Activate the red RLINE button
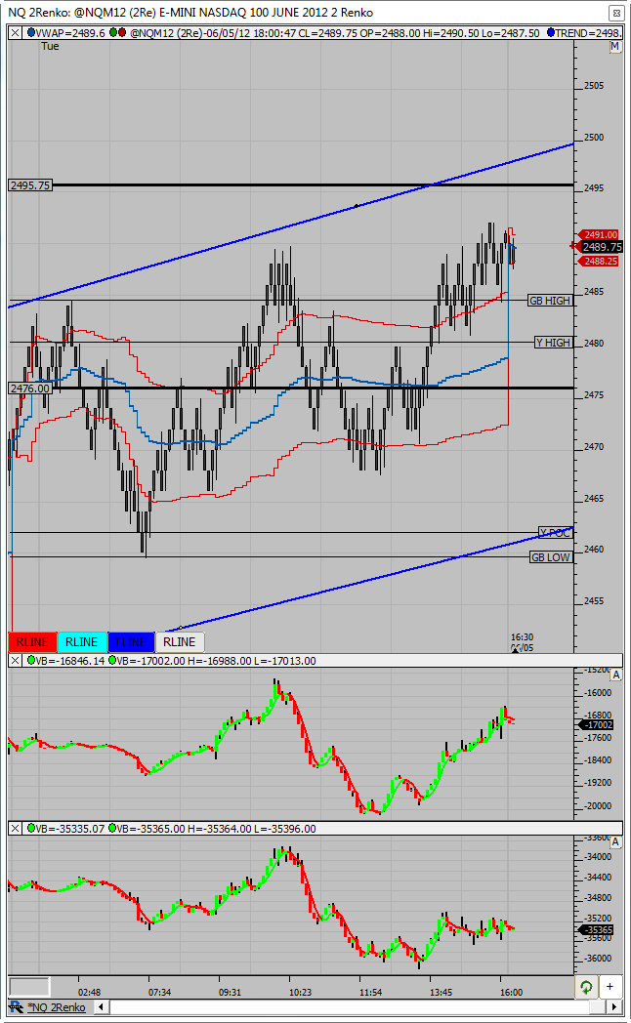This screenshot has width=631, height=1023. coord(32,642)
